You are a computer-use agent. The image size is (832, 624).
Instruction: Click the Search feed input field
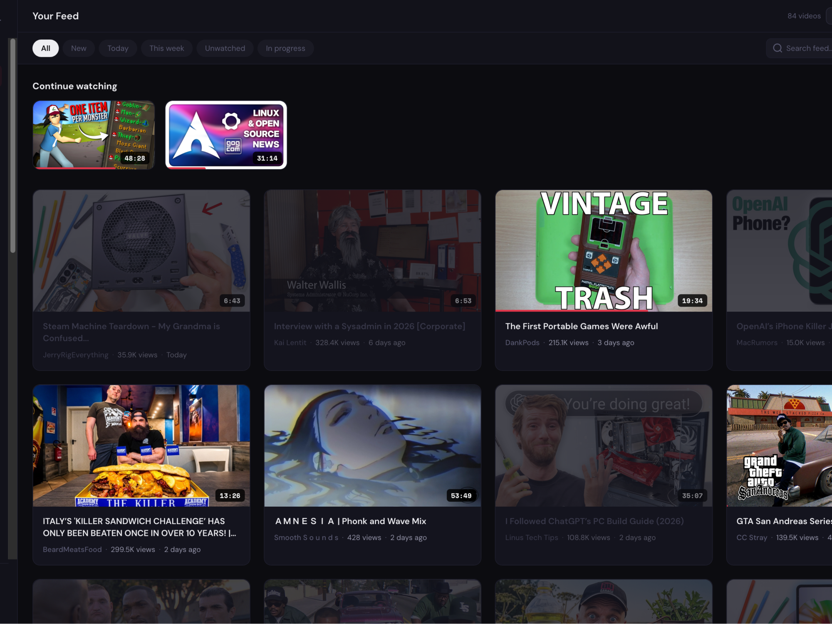pyautogui.click(x=799, y=48)
